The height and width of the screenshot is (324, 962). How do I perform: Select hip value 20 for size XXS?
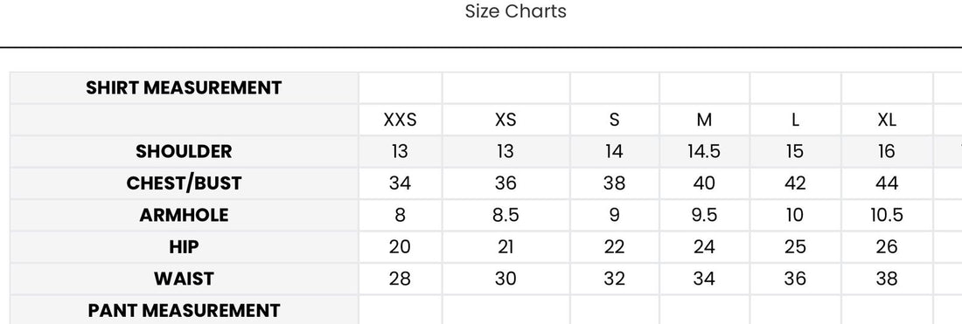(400, 247)
